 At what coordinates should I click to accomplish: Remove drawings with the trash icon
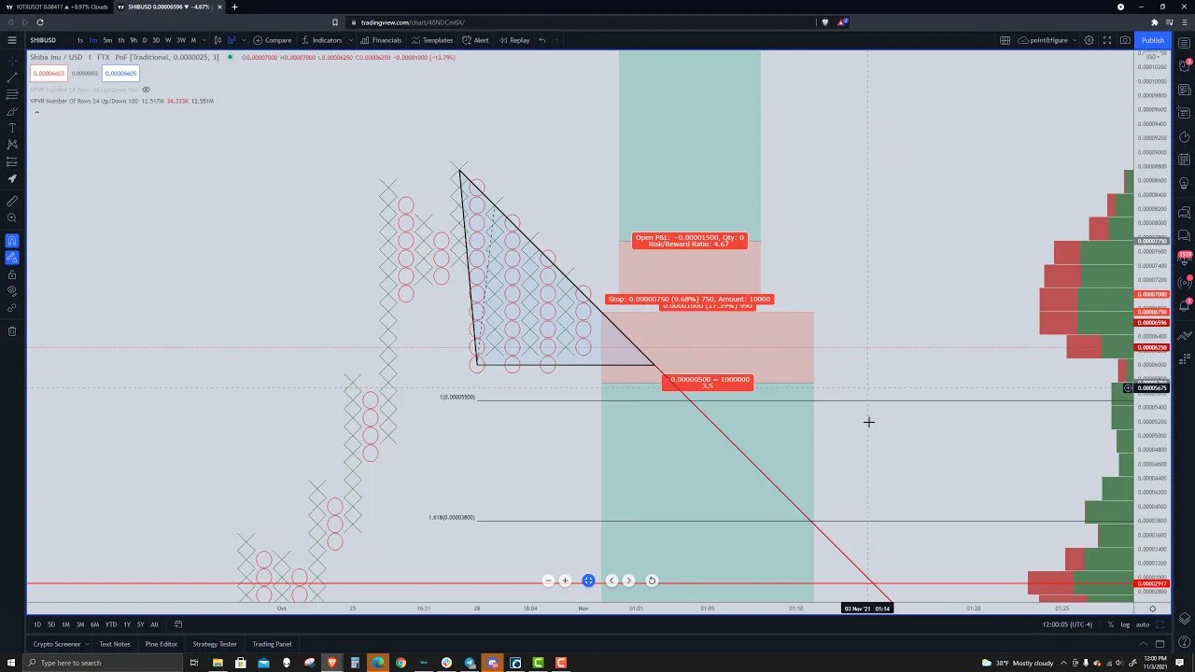12,331
